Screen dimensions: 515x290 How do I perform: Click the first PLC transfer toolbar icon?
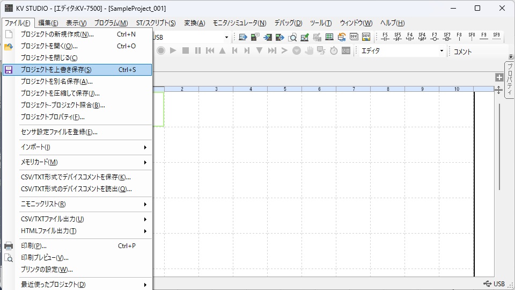[x=243, y=37]
